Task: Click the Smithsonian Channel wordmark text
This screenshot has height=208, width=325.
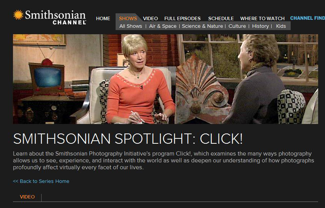Action: 55,17
